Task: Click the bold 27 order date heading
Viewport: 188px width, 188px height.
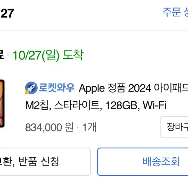Action: coord(7,13)
